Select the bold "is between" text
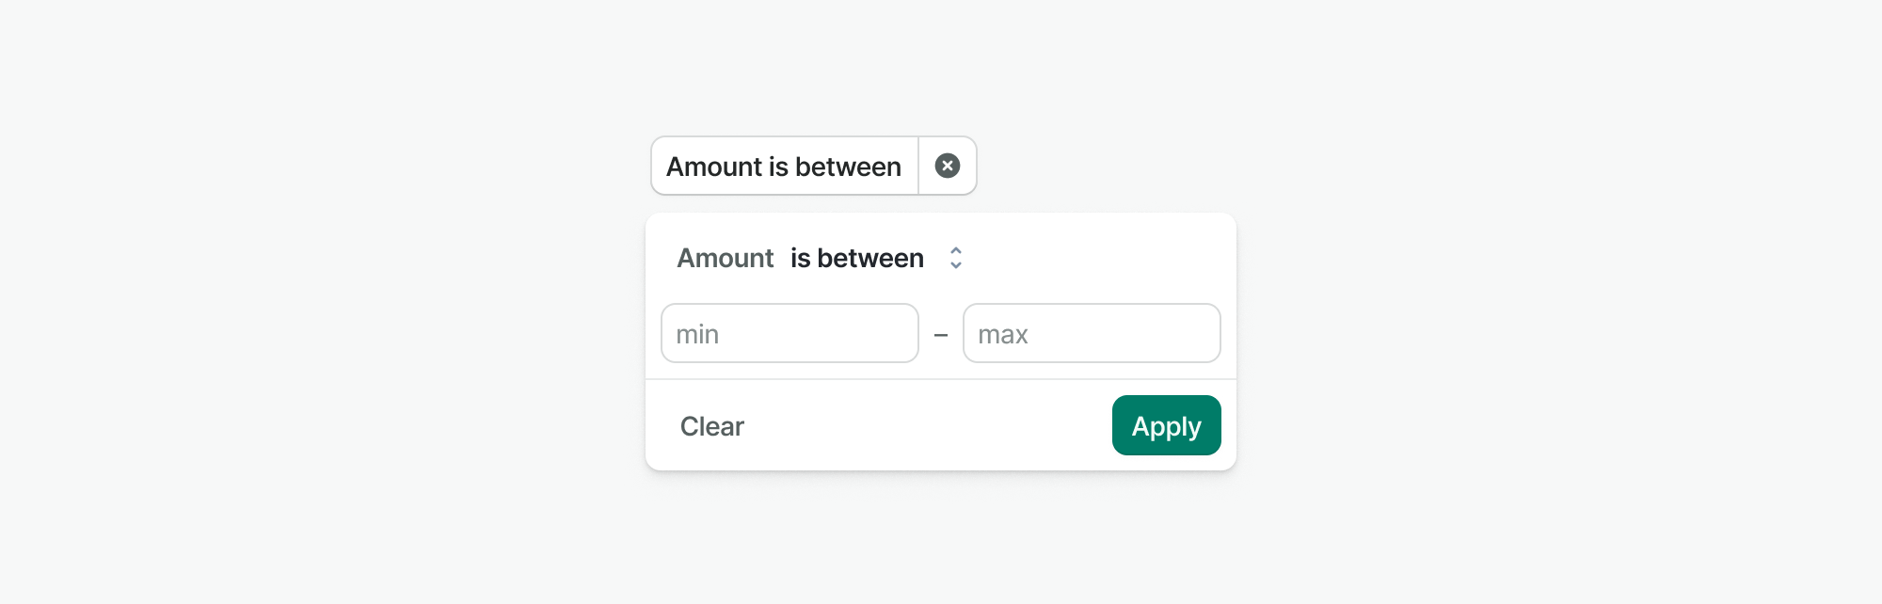Screen dimensions: 1882x604 tap(857, 258)
